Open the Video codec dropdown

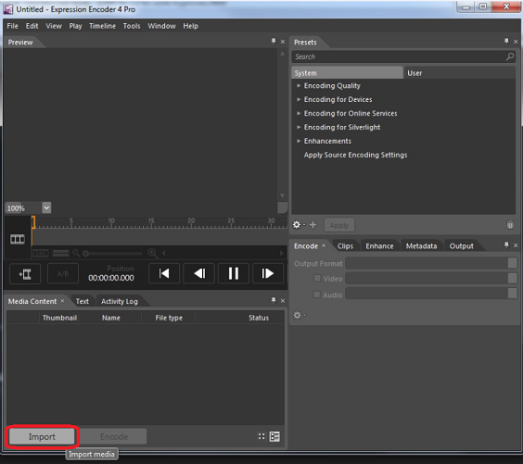[x=512, y=278]
